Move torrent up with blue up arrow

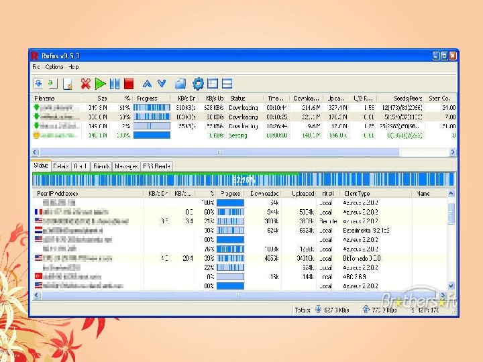coord(147,83)
